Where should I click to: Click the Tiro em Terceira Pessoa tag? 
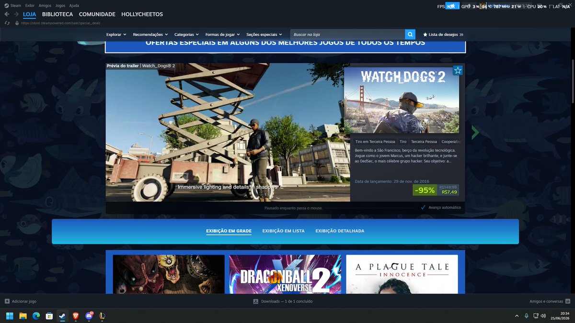375,142
